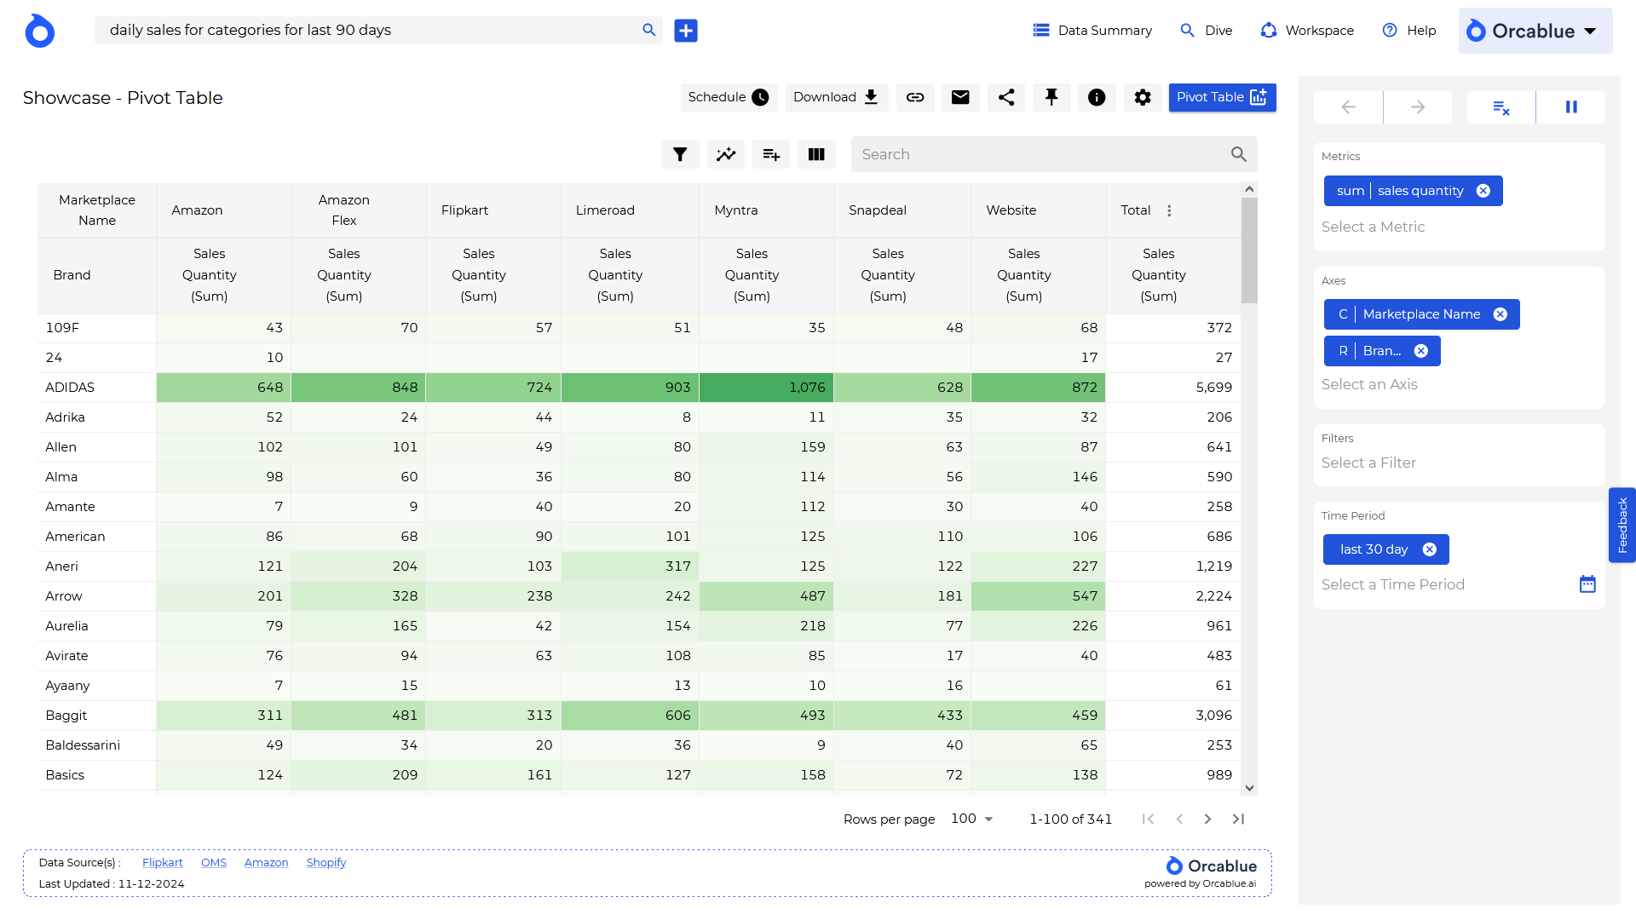Click the add-row list plus icon
1636x920 pixels.
pos(771,154)
